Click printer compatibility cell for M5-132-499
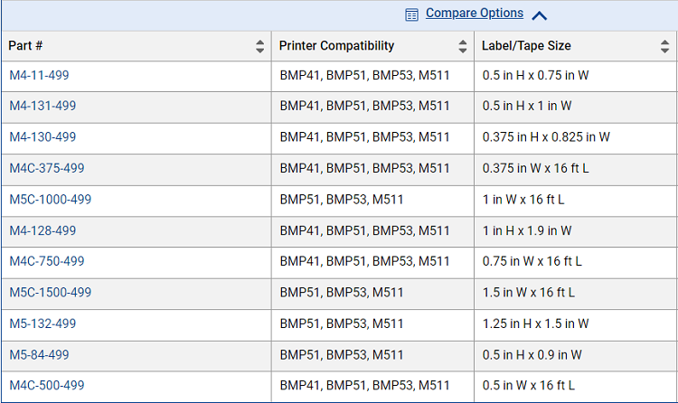Image resolution: width=678 pixels, height=403 pixels. [x=372, y=324]
